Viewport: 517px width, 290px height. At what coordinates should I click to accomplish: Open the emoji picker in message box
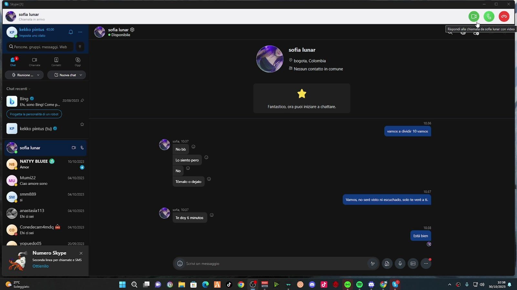pyautogui.click(x=180, y=263)
